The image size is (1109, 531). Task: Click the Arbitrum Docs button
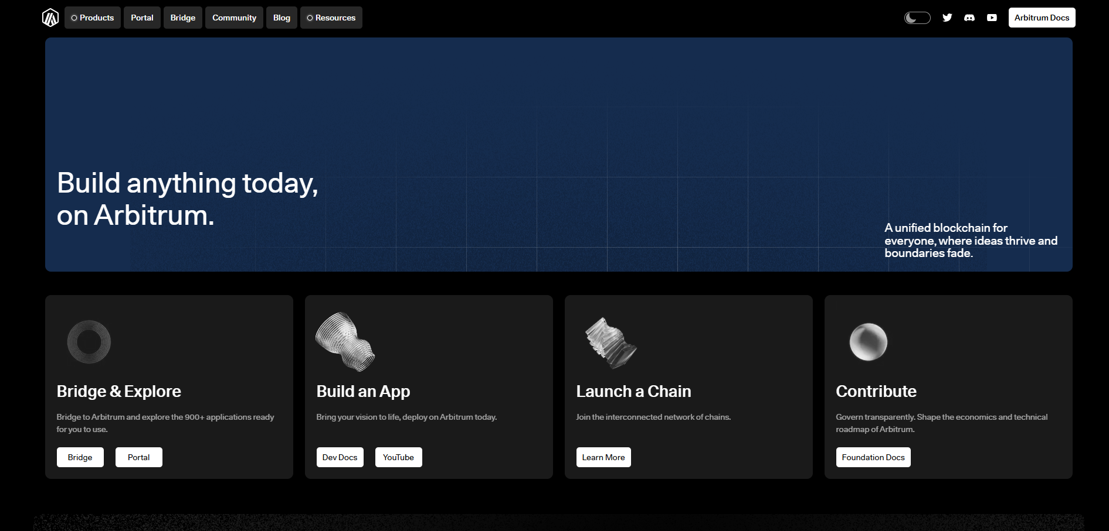click(x=1042, y=18)
